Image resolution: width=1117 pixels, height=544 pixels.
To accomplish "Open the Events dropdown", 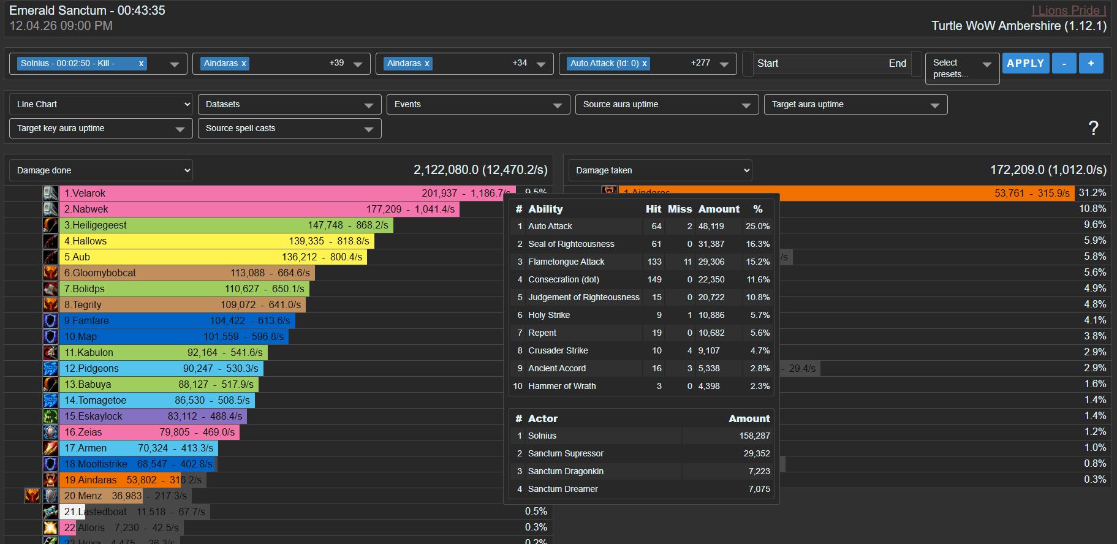I will coord(478,105).
